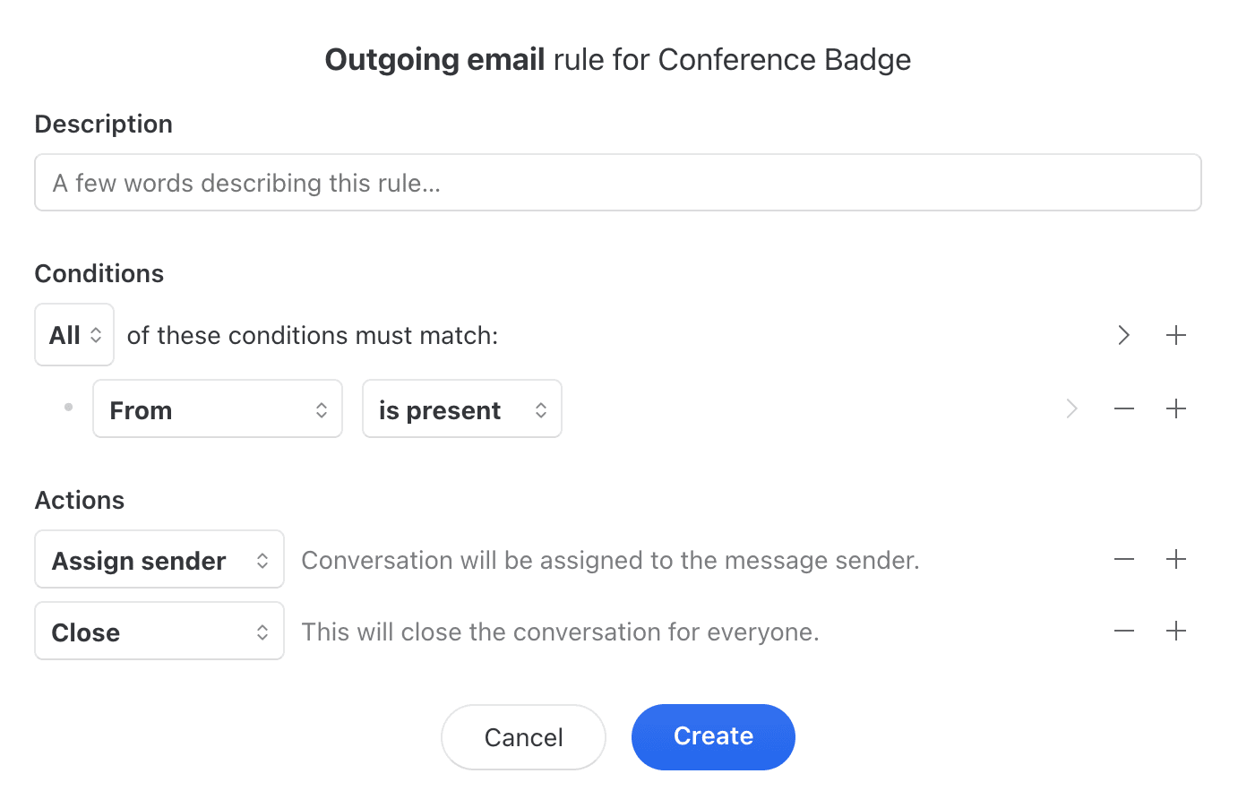Image resolution: width=1238 pixels, height=808 pixels.
Task: Remove the Assign sender action with minus icon
Action: [1123, 559]
